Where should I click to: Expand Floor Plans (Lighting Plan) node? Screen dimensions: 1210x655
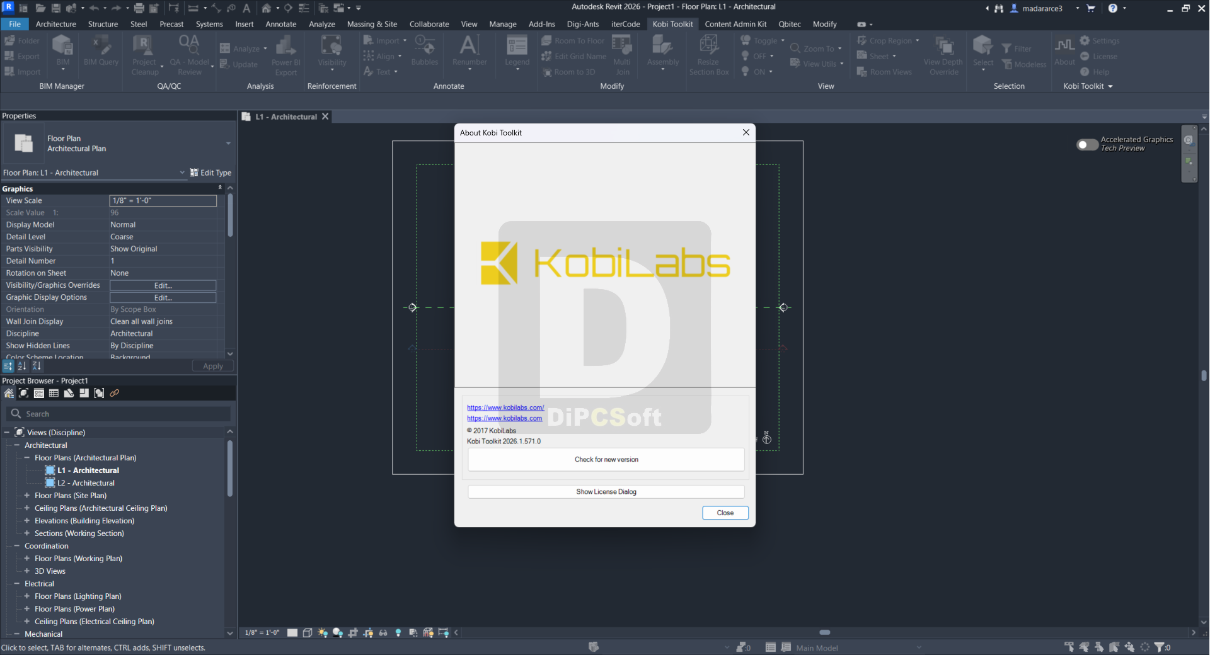pos(27,596)
